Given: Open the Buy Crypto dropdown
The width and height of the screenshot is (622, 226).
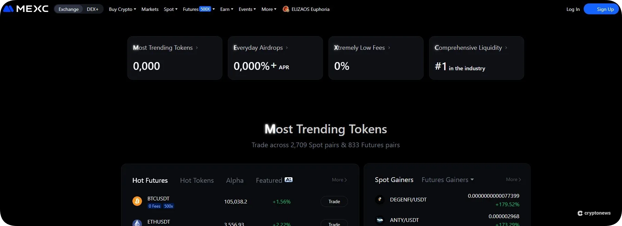Looking at the screenshot, I should (122, 9).
